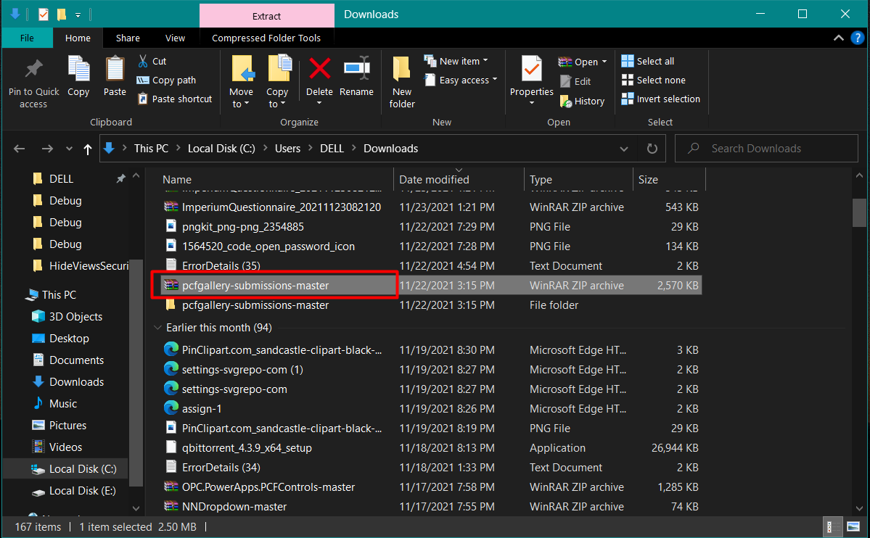
Task: Open Properties in the ribbon
Action: pos(531,70)
